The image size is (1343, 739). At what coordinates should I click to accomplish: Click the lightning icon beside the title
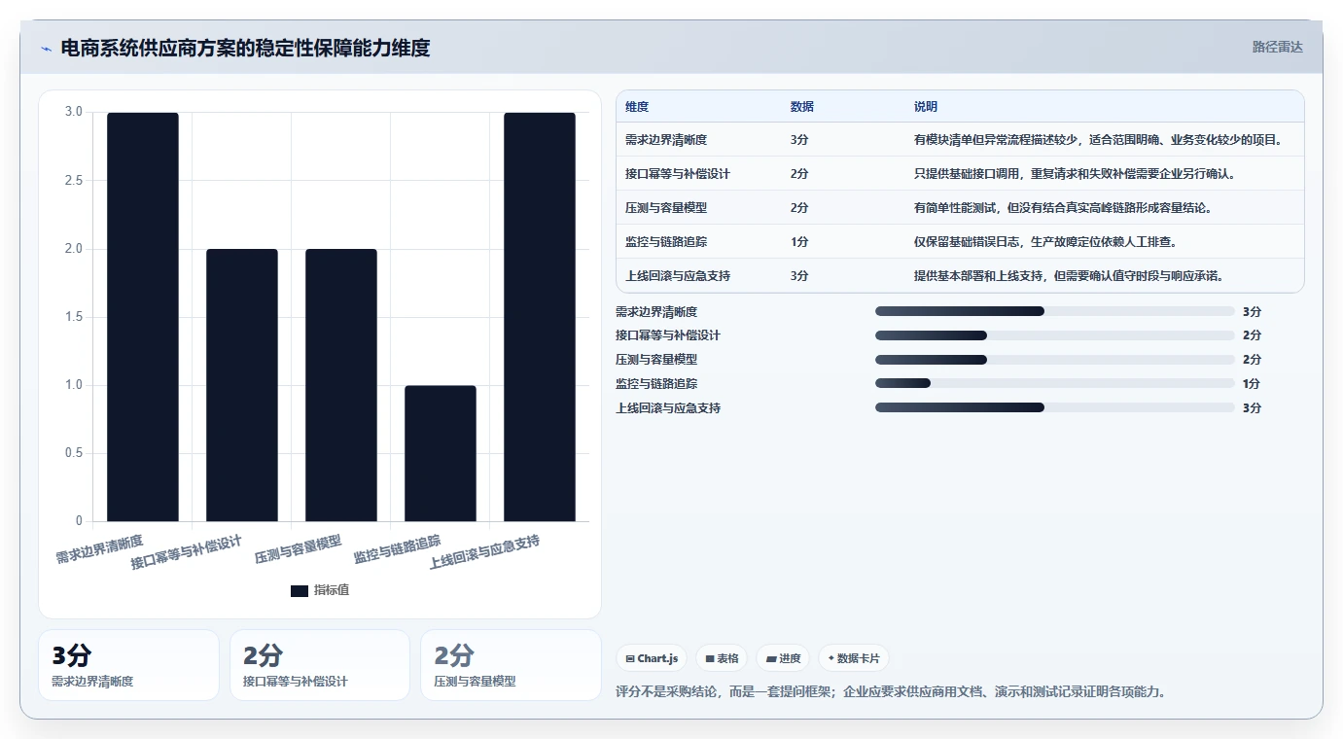(46, 49)
